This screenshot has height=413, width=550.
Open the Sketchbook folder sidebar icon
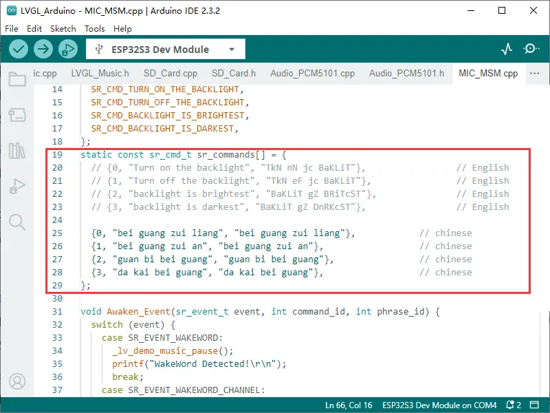coord(17,79)
